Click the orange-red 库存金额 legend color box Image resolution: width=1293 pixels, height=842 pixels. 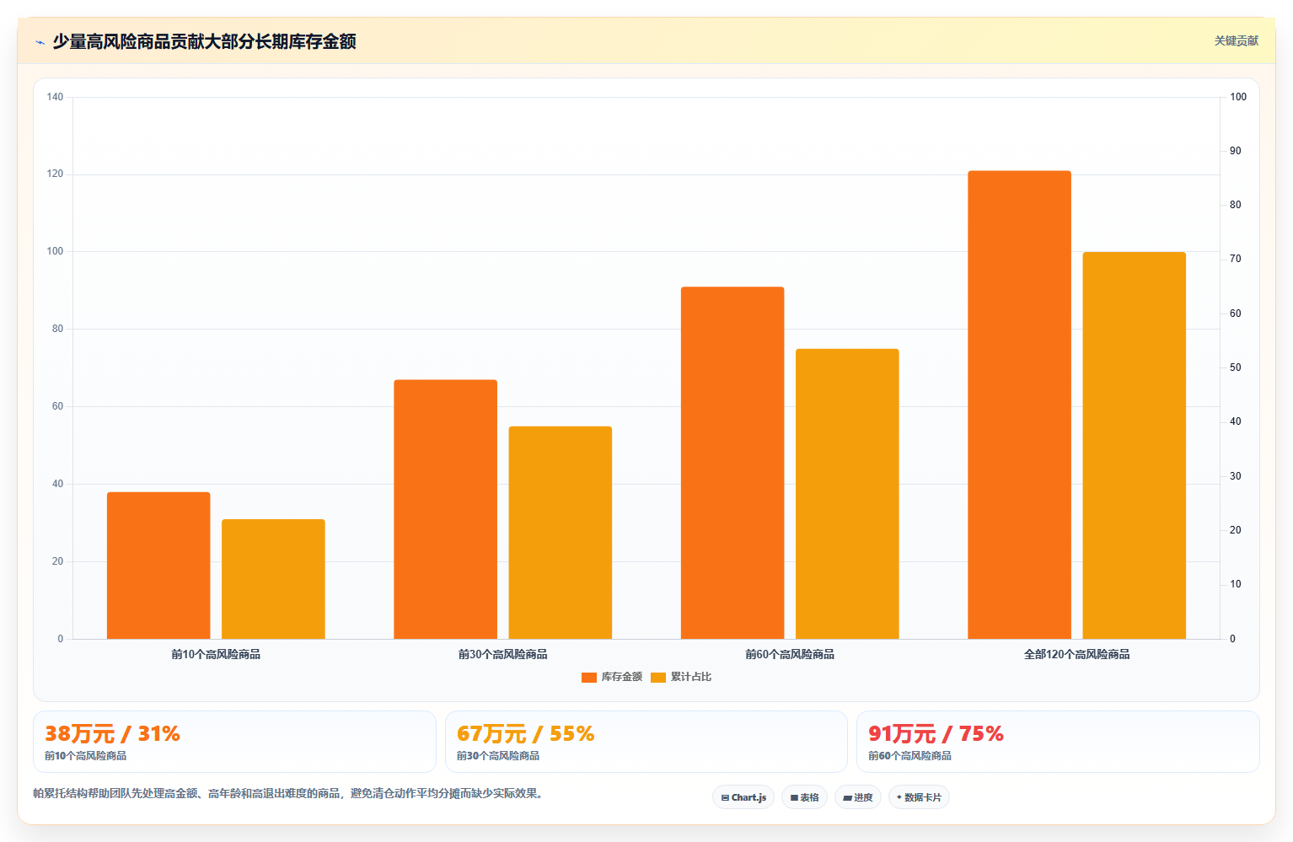click(x=589, y=678)
